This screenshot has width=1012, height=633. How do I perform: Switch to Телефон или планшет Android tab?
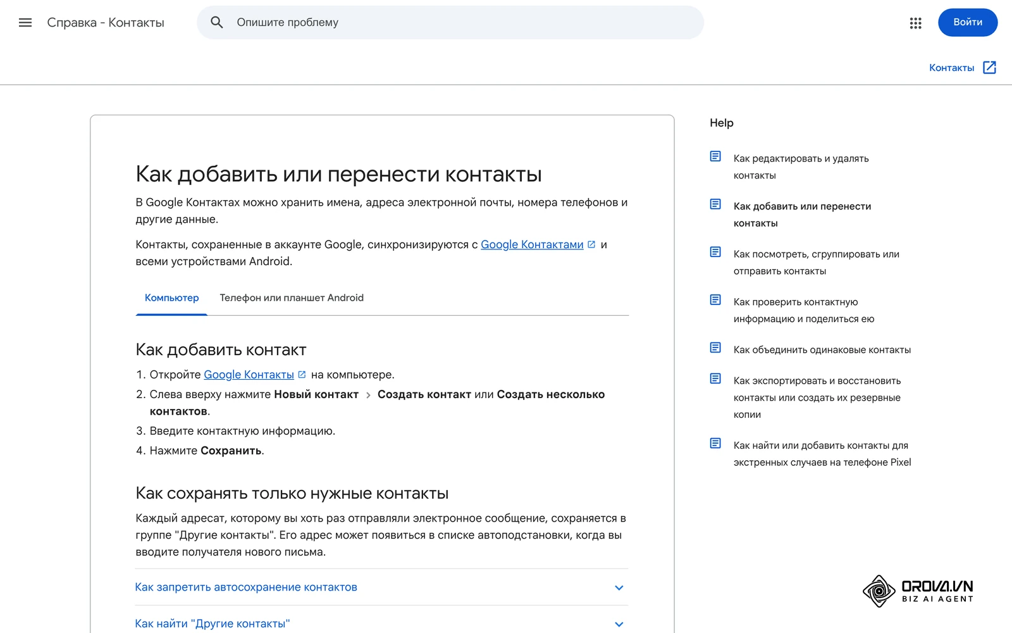(x=292, y=298)
